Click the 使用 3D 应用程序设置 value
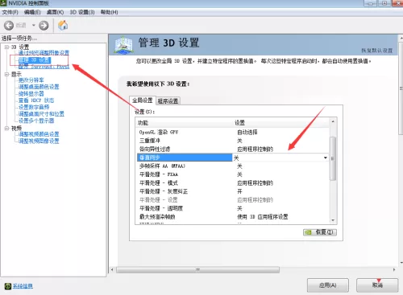The width and height of the screenshot is (403, 295). (263, 216)
